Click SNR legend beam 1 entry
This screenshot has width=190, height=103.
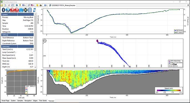point(27,88)
